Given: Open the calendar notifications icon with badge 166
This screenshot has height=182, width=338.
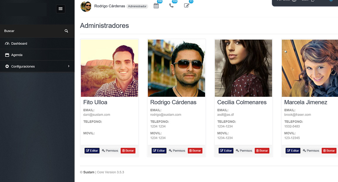Looking at the screenshot, I should click(156, 6).
